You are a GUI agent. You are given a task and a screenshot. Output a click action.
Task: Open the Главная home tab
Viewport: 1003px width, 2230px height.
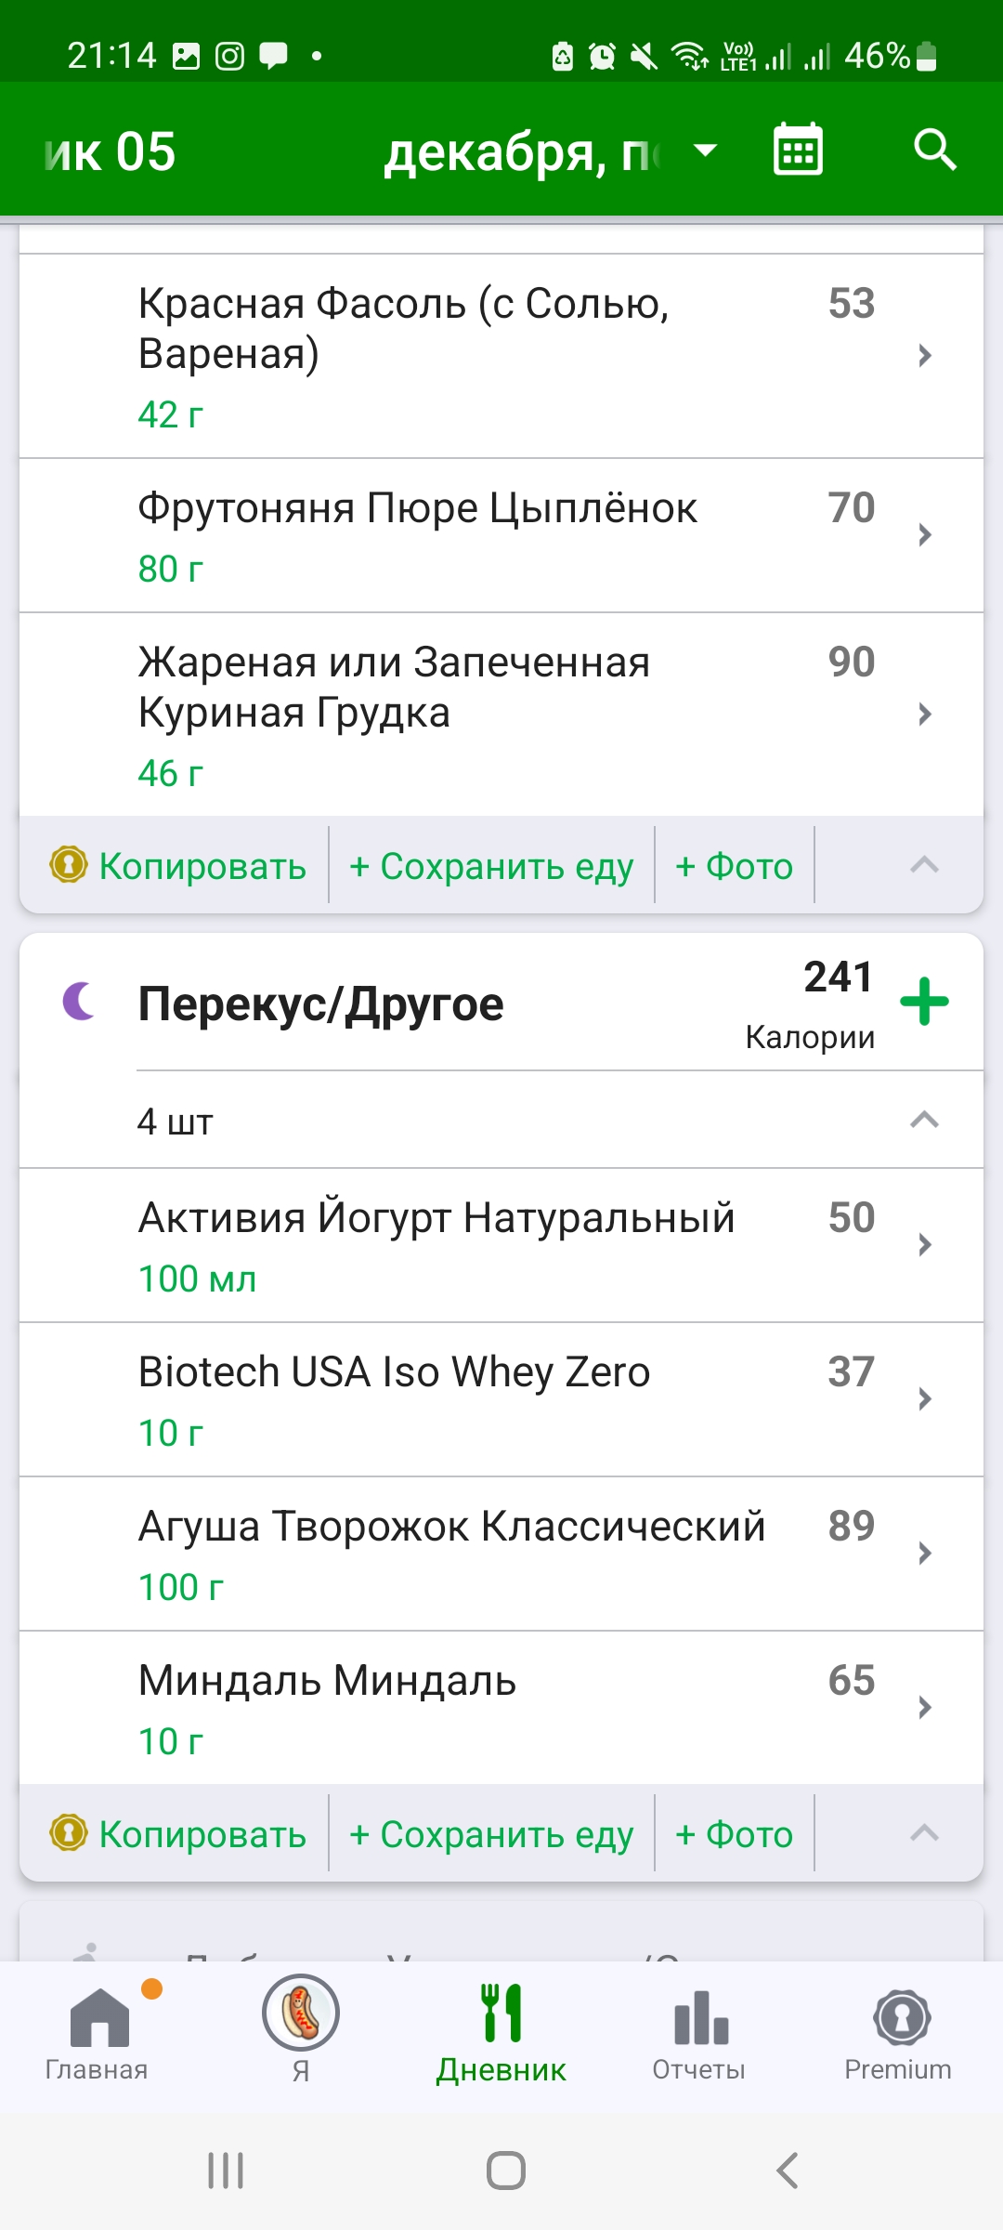[x=98, y=2031]
